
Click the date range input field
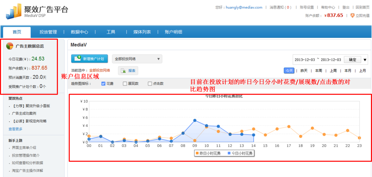[318, 60]
